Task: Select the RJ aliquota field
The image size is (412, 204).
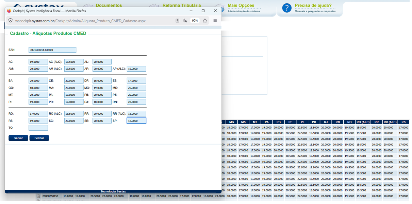Action: [x=102, y=102]
